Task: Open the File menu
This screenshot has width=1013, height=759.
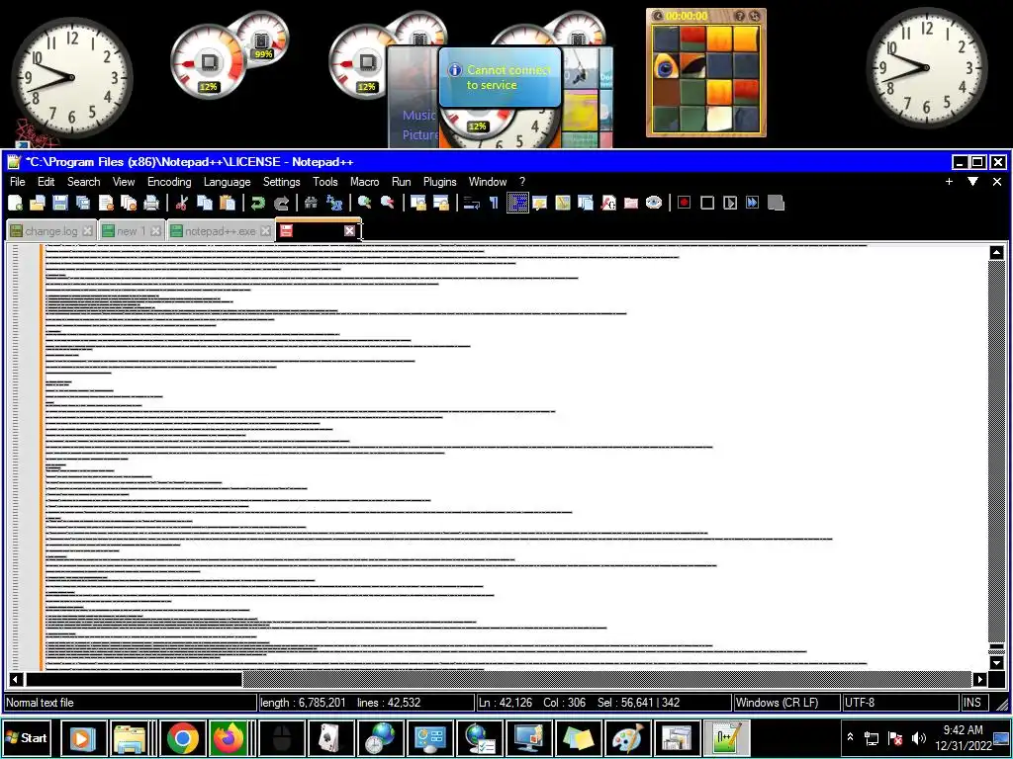Action: (18, 182)
